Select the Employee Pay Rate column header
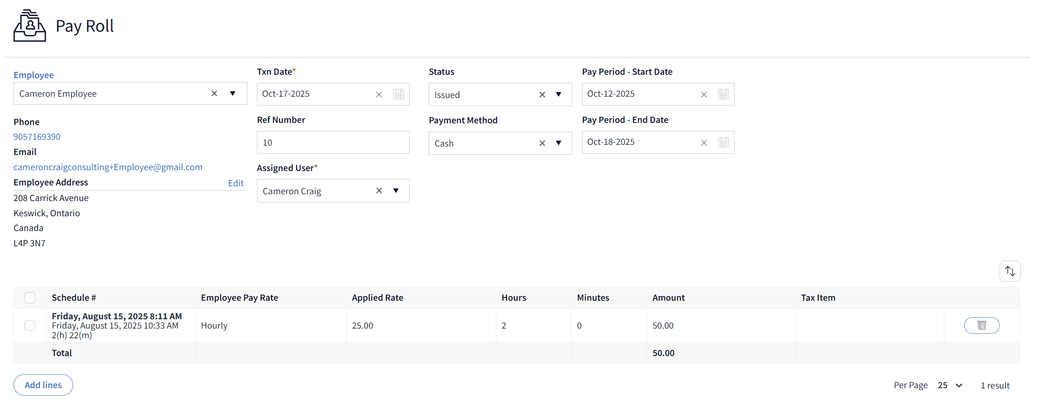 click(239, 298)
